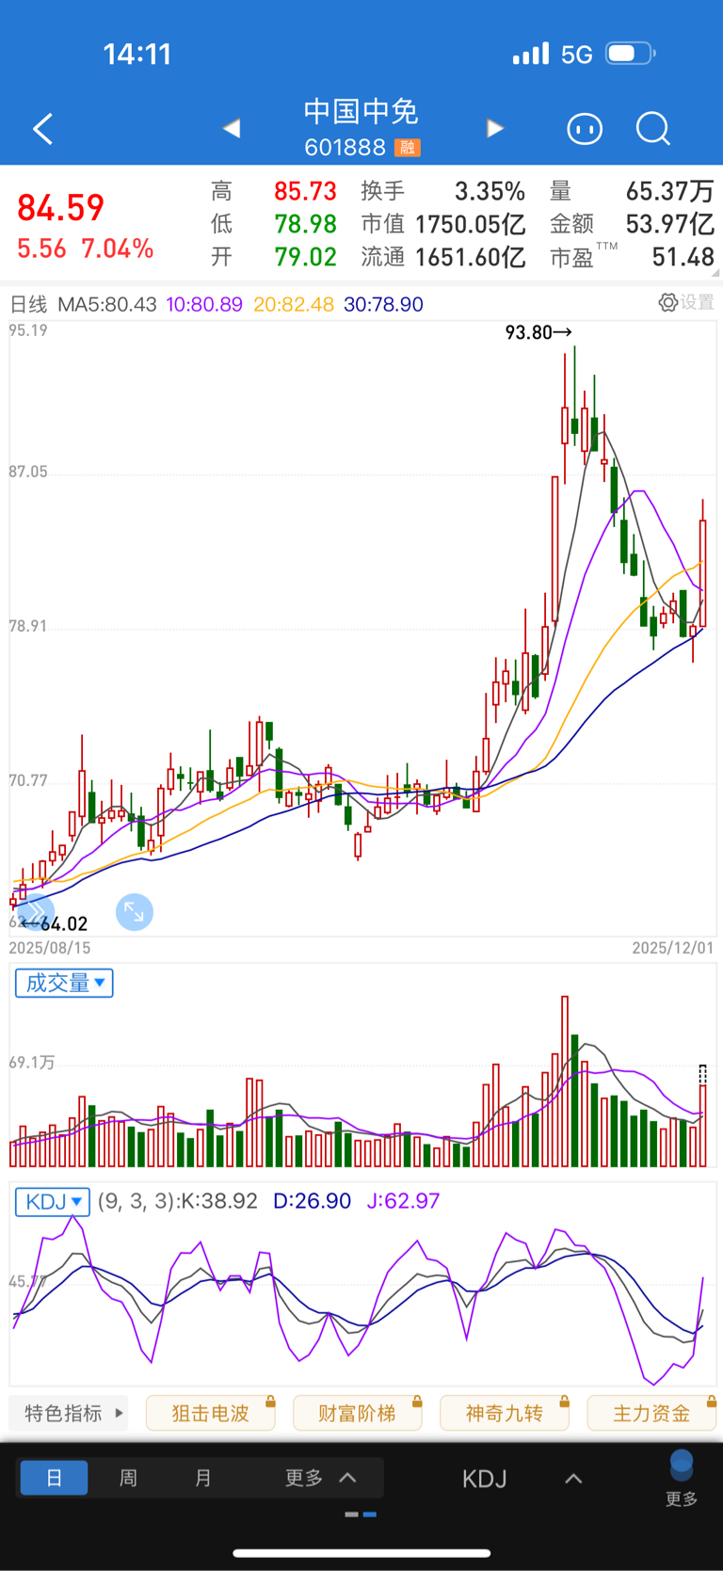The height and width of the screenshot is (1571, 723).
Task: Tap high price 85.73
Action: pos(305,191)
